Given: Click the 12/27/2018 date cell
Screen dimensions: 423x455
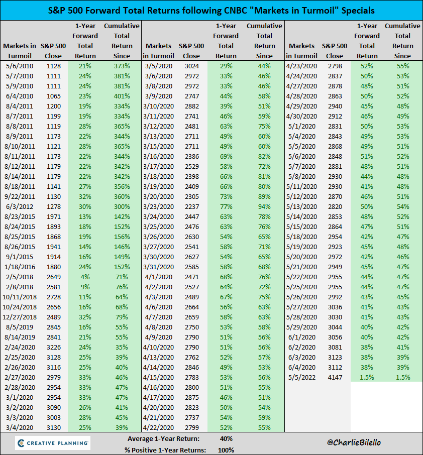Looking at the screenshot, I should pos(19,317).
